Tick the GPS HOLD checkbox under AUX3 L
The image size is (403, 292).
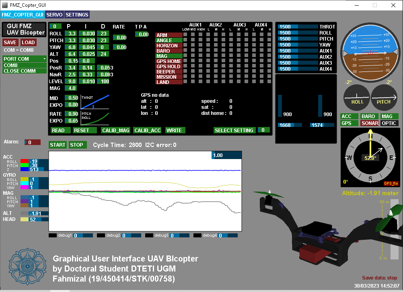click(231, 66)
